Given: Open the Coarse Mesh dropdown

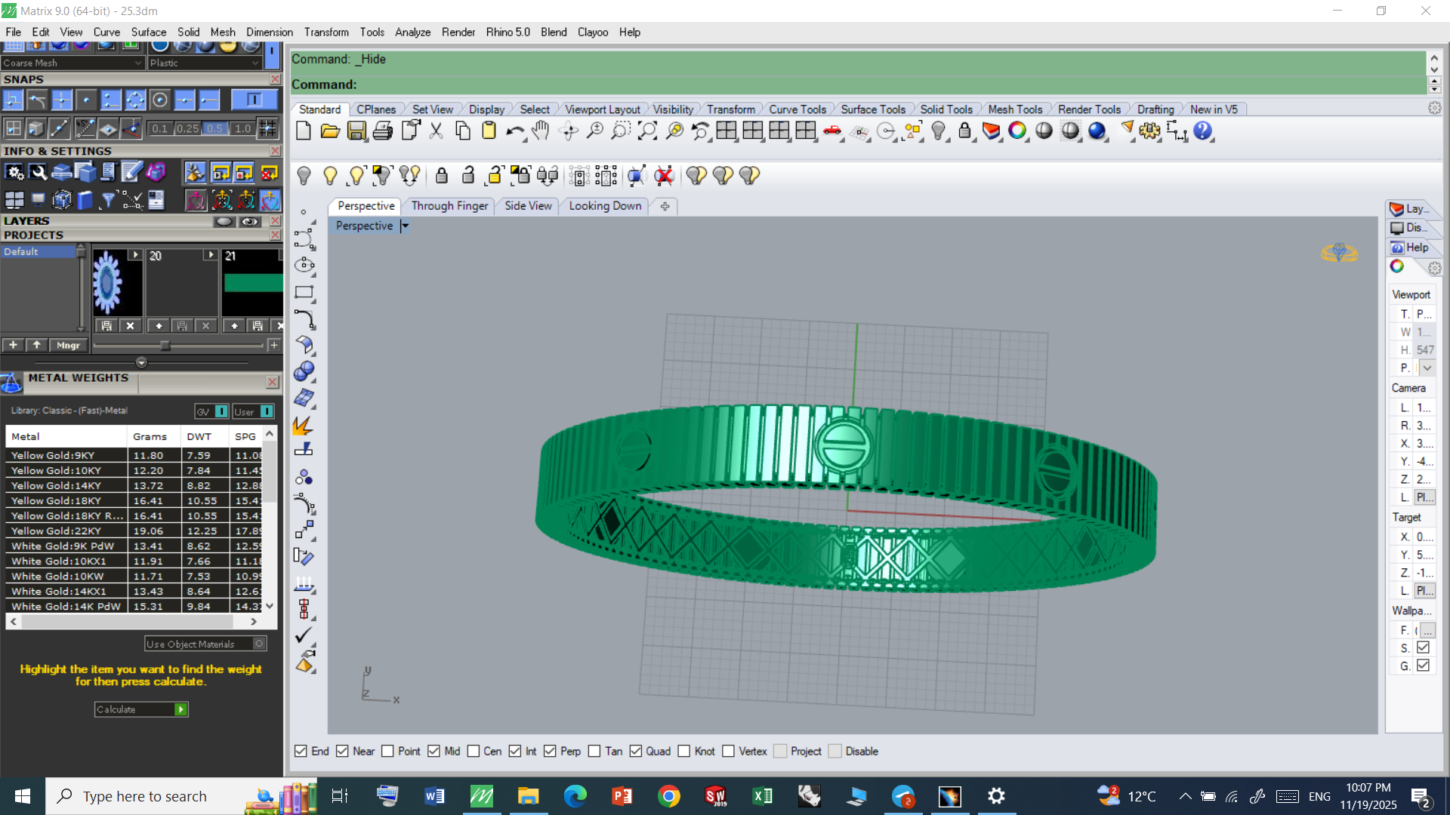Looking at the screenshot, I should pos(138,63).
